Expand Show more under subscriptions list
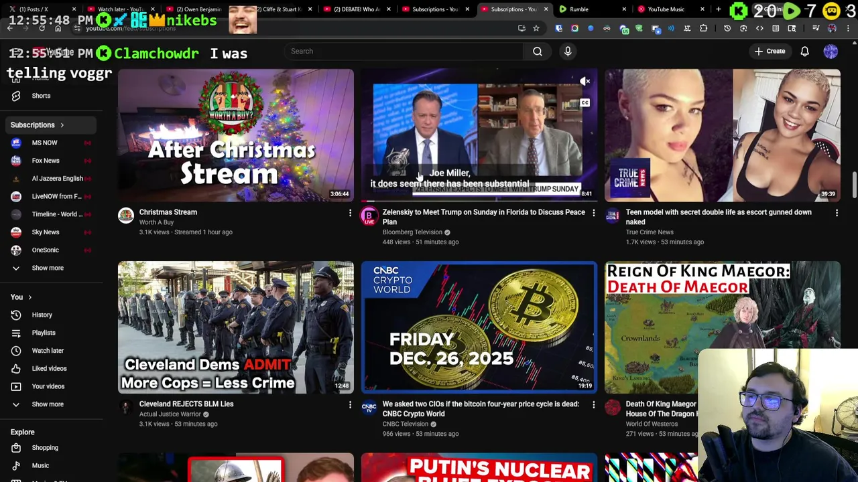 coord(48,268)
